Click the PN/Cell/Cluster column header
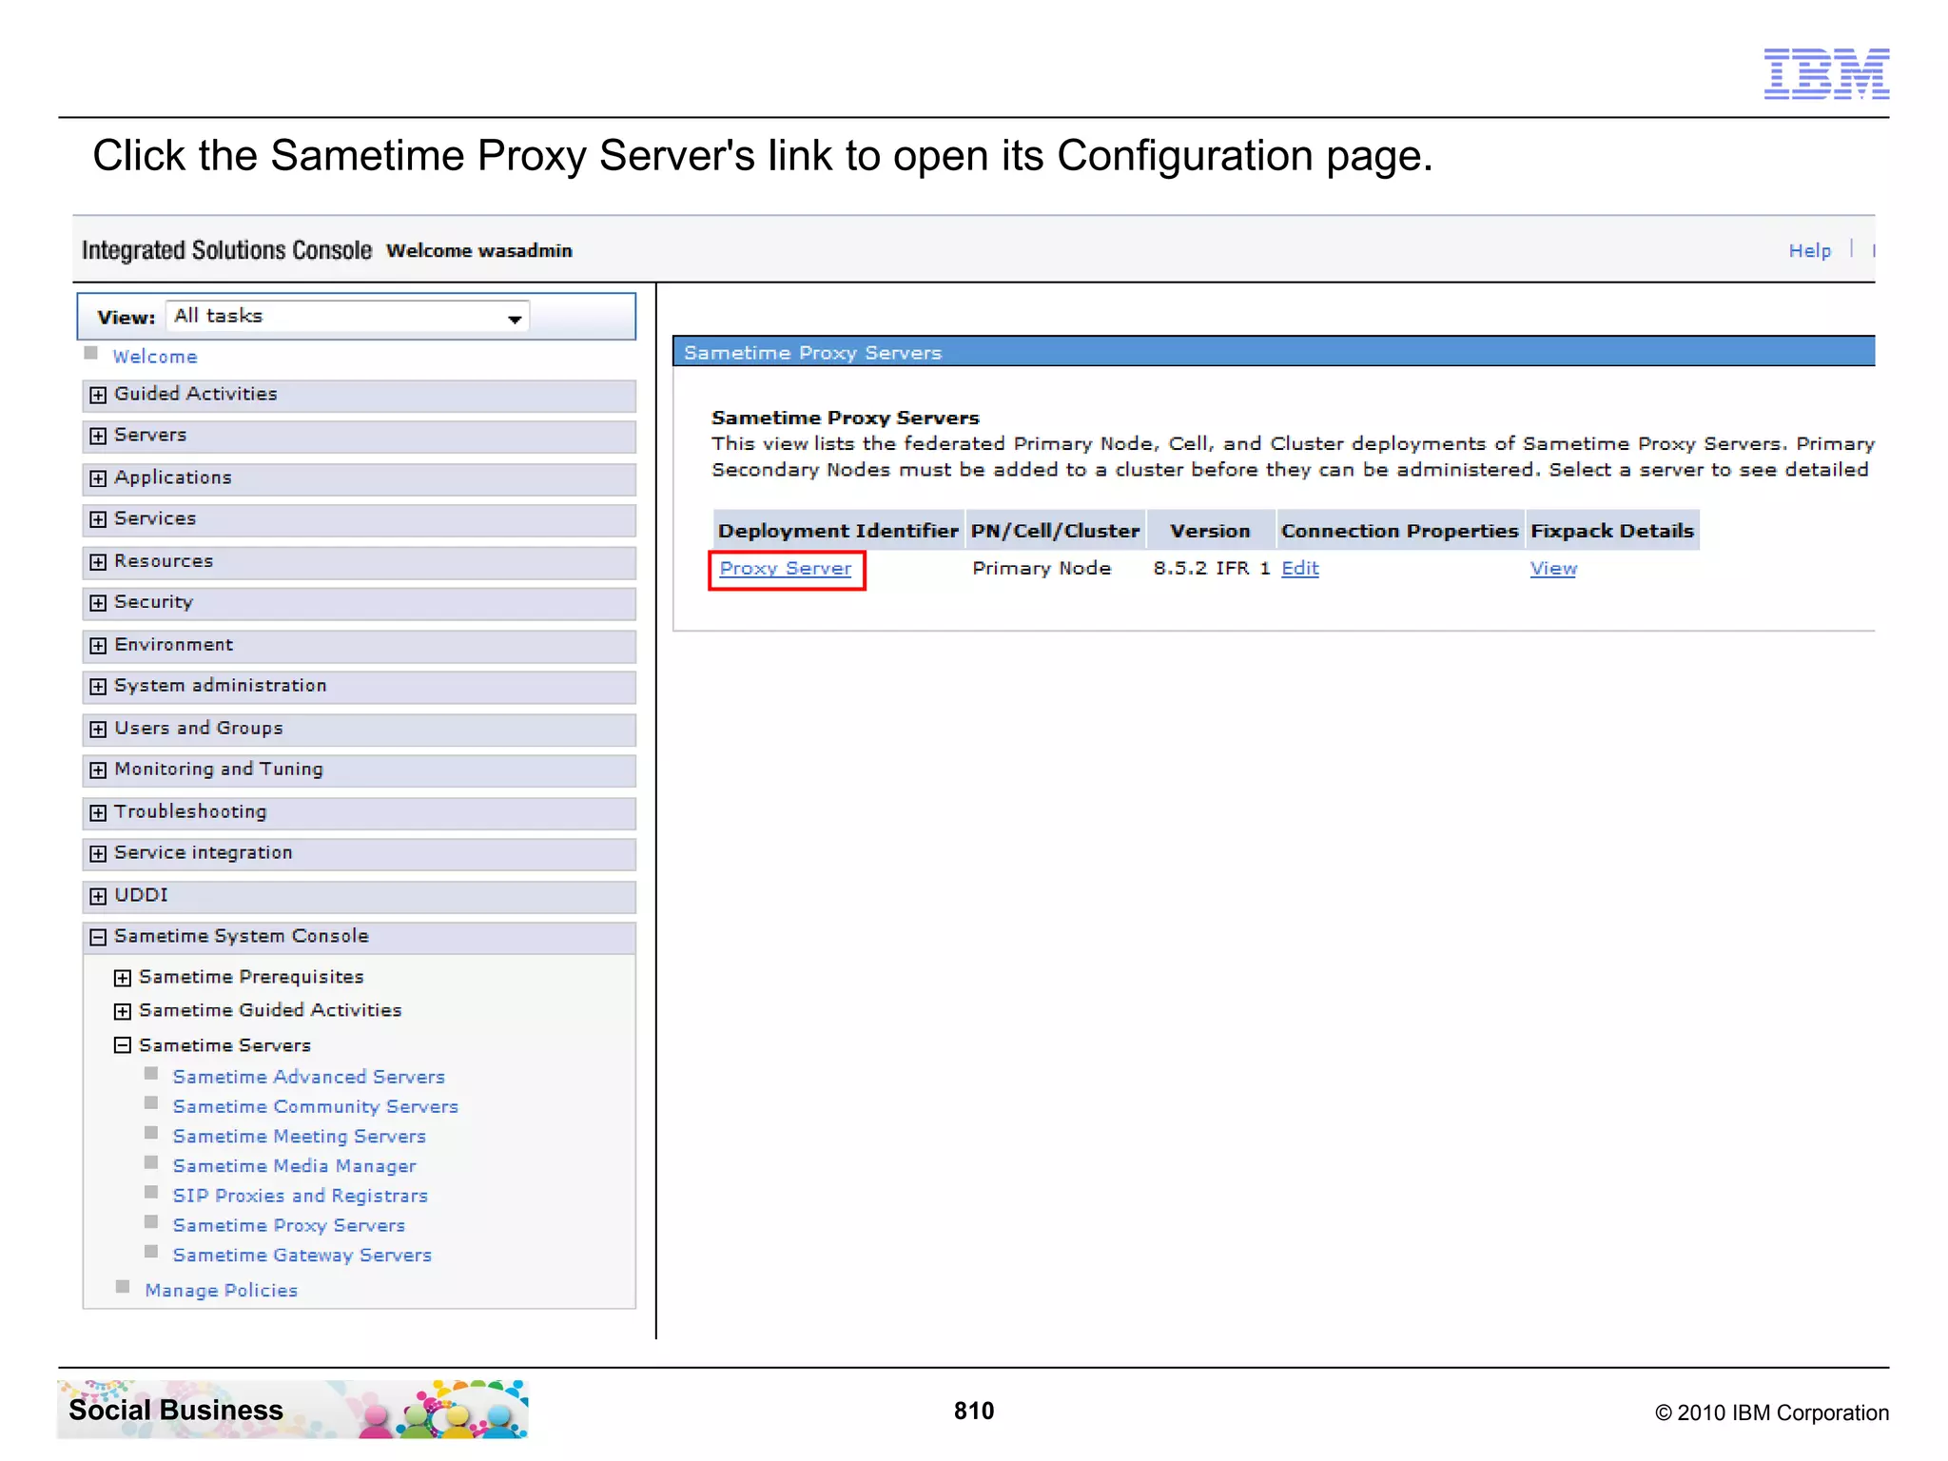 [1055, 531]
